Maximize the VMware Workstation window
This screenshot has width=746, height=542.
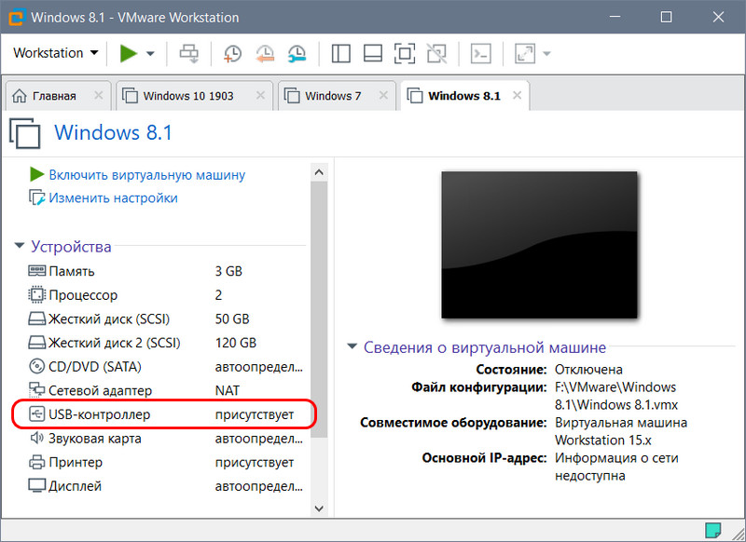[666, 17]
